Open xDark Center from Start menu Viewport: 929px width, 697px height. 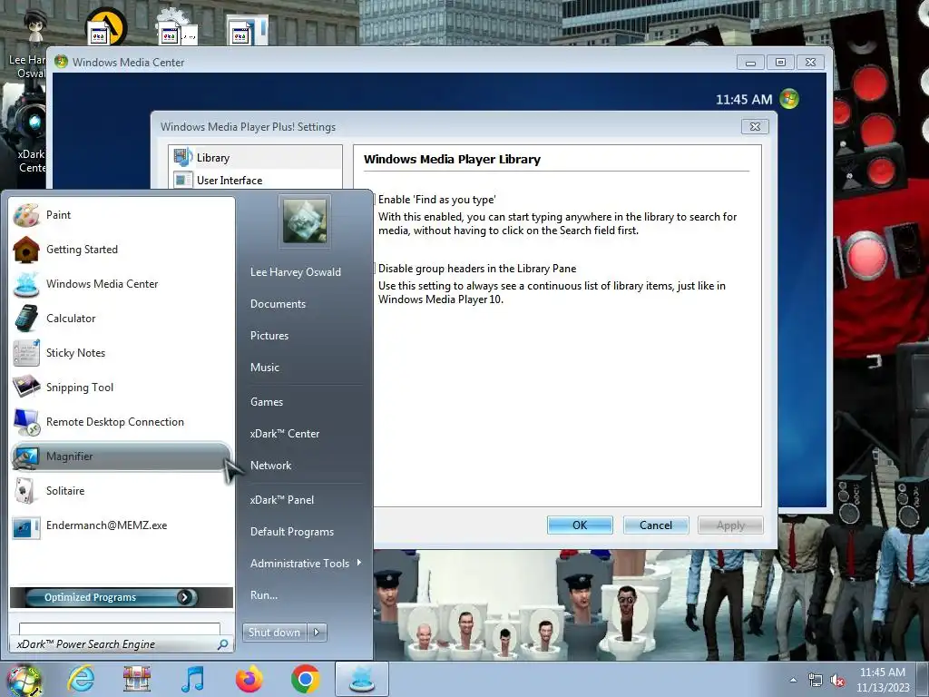pyautogui.click(x=285, y=434)
